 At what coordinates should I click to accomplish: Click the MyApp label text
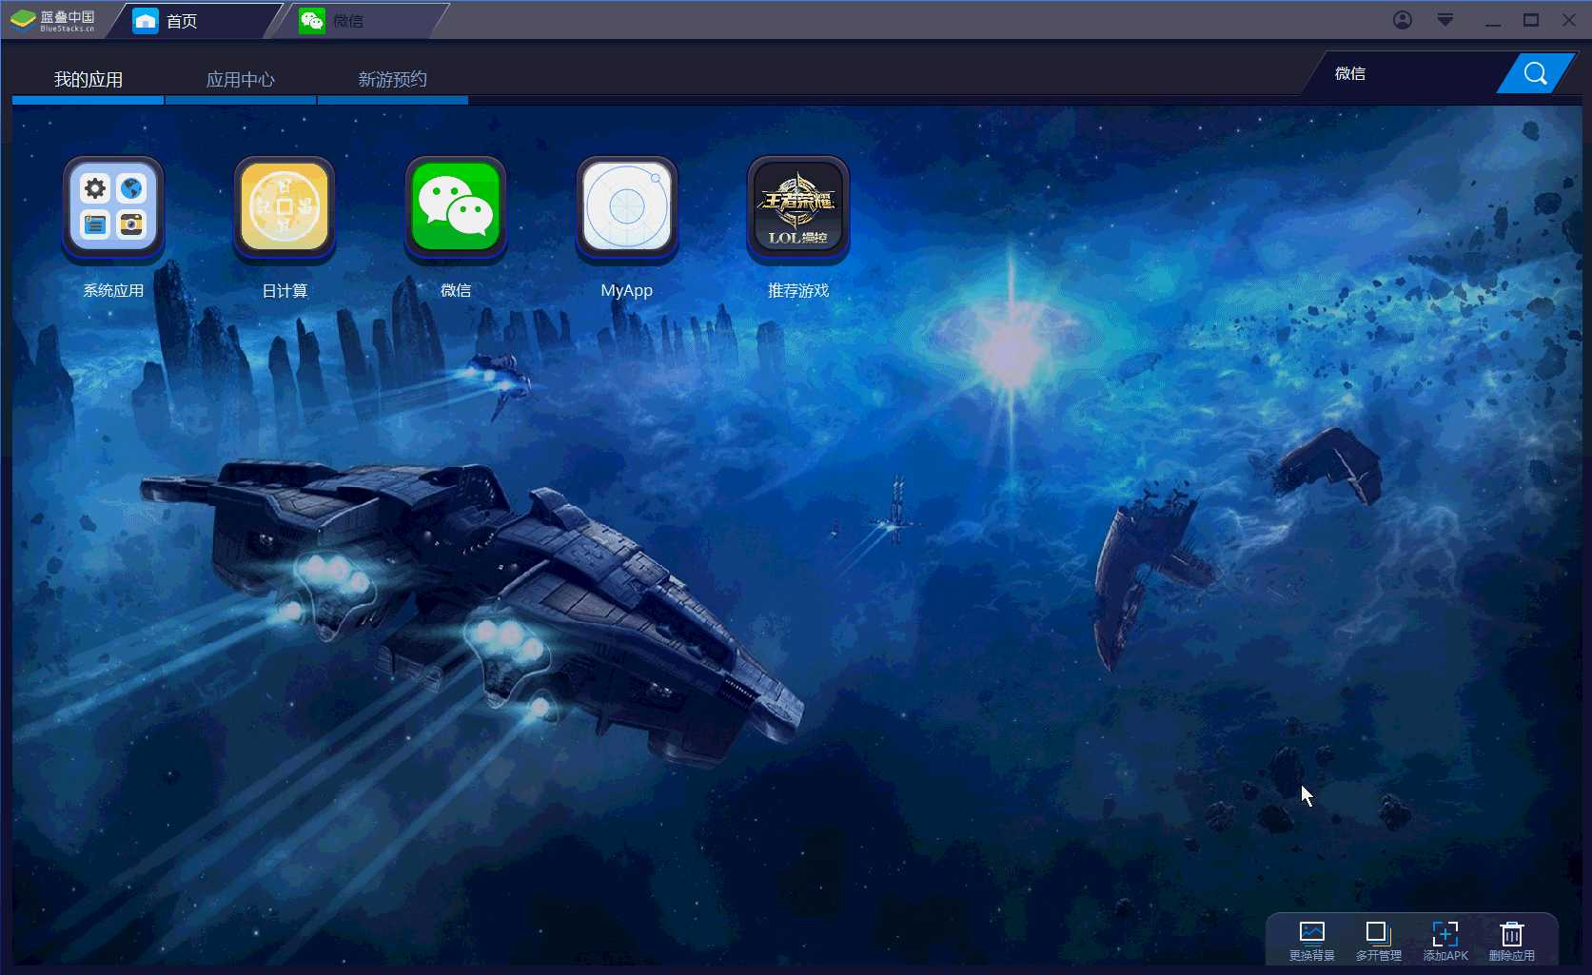click(627, 290)
